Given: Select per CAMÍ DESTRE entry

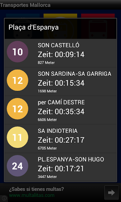Looking at the screenshot, I should (60, 110).
